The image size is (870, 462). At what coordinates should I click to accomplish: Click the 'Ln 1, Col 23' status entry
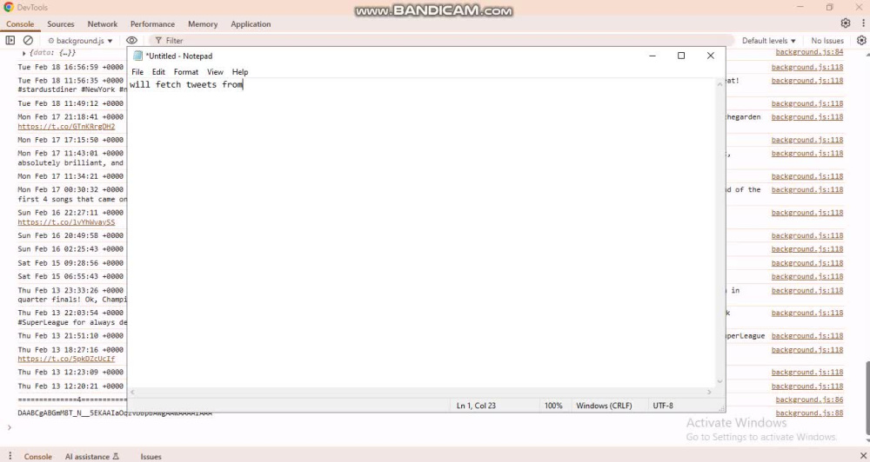(476, 406)
